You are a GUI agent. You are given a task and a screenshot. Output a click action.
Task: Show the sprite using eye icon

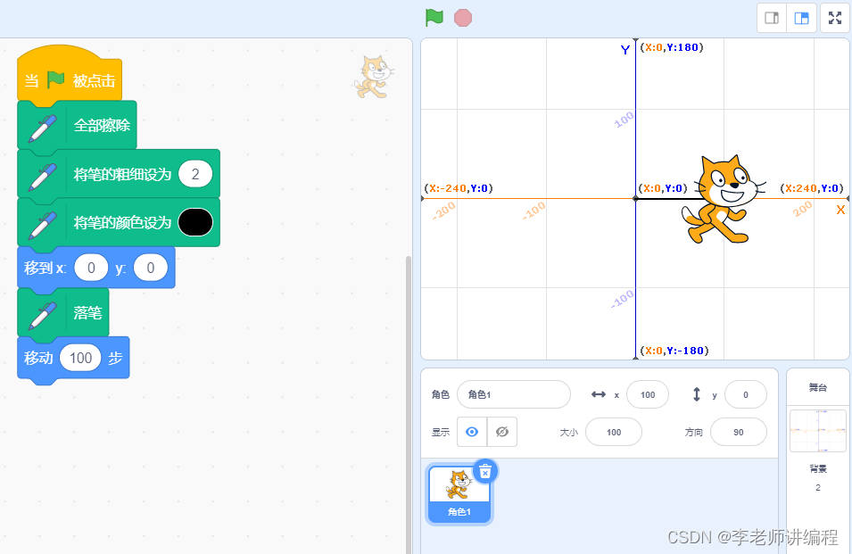tap(472, 432)
